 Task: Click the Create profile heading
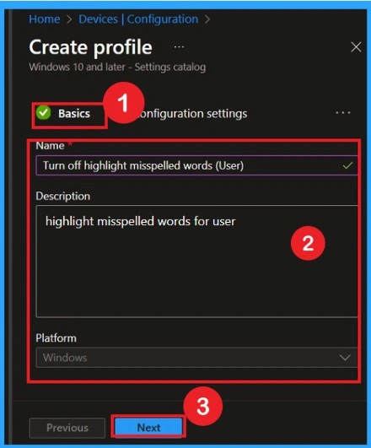[x=90, y=47]
